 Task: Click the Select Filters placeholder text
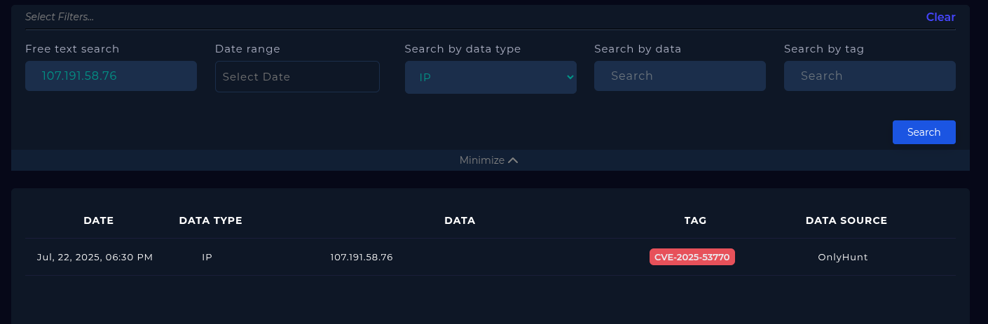pos(60,17)
